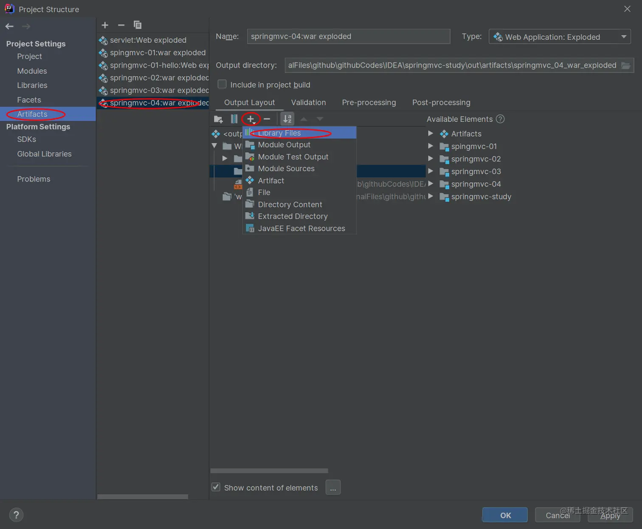642x529 pixels.
Task: Choose JavaEE Facet Resources menu item
Action: [x=299, y=228]
